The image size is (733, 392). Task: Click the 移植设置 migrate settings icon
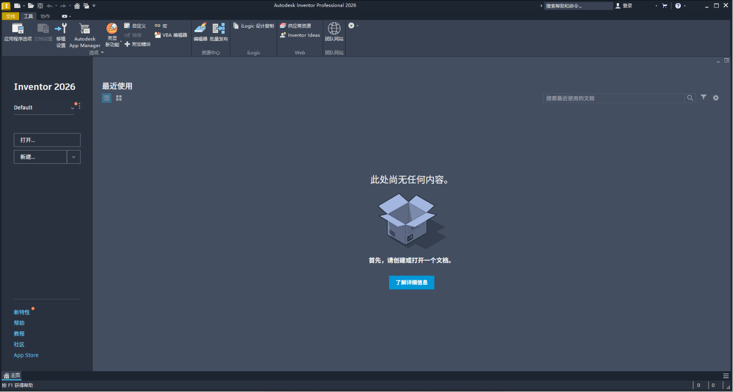click(x=61, y=35)
